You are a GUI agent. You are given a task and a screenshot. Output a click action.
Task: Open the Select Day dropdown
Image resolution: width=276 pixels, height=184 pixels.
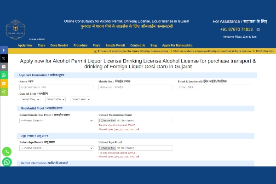[30, 99]
